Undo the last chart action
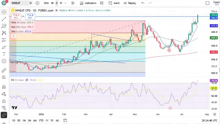The height and width of the screenshot is (124, 220). [x=143, y=3]
